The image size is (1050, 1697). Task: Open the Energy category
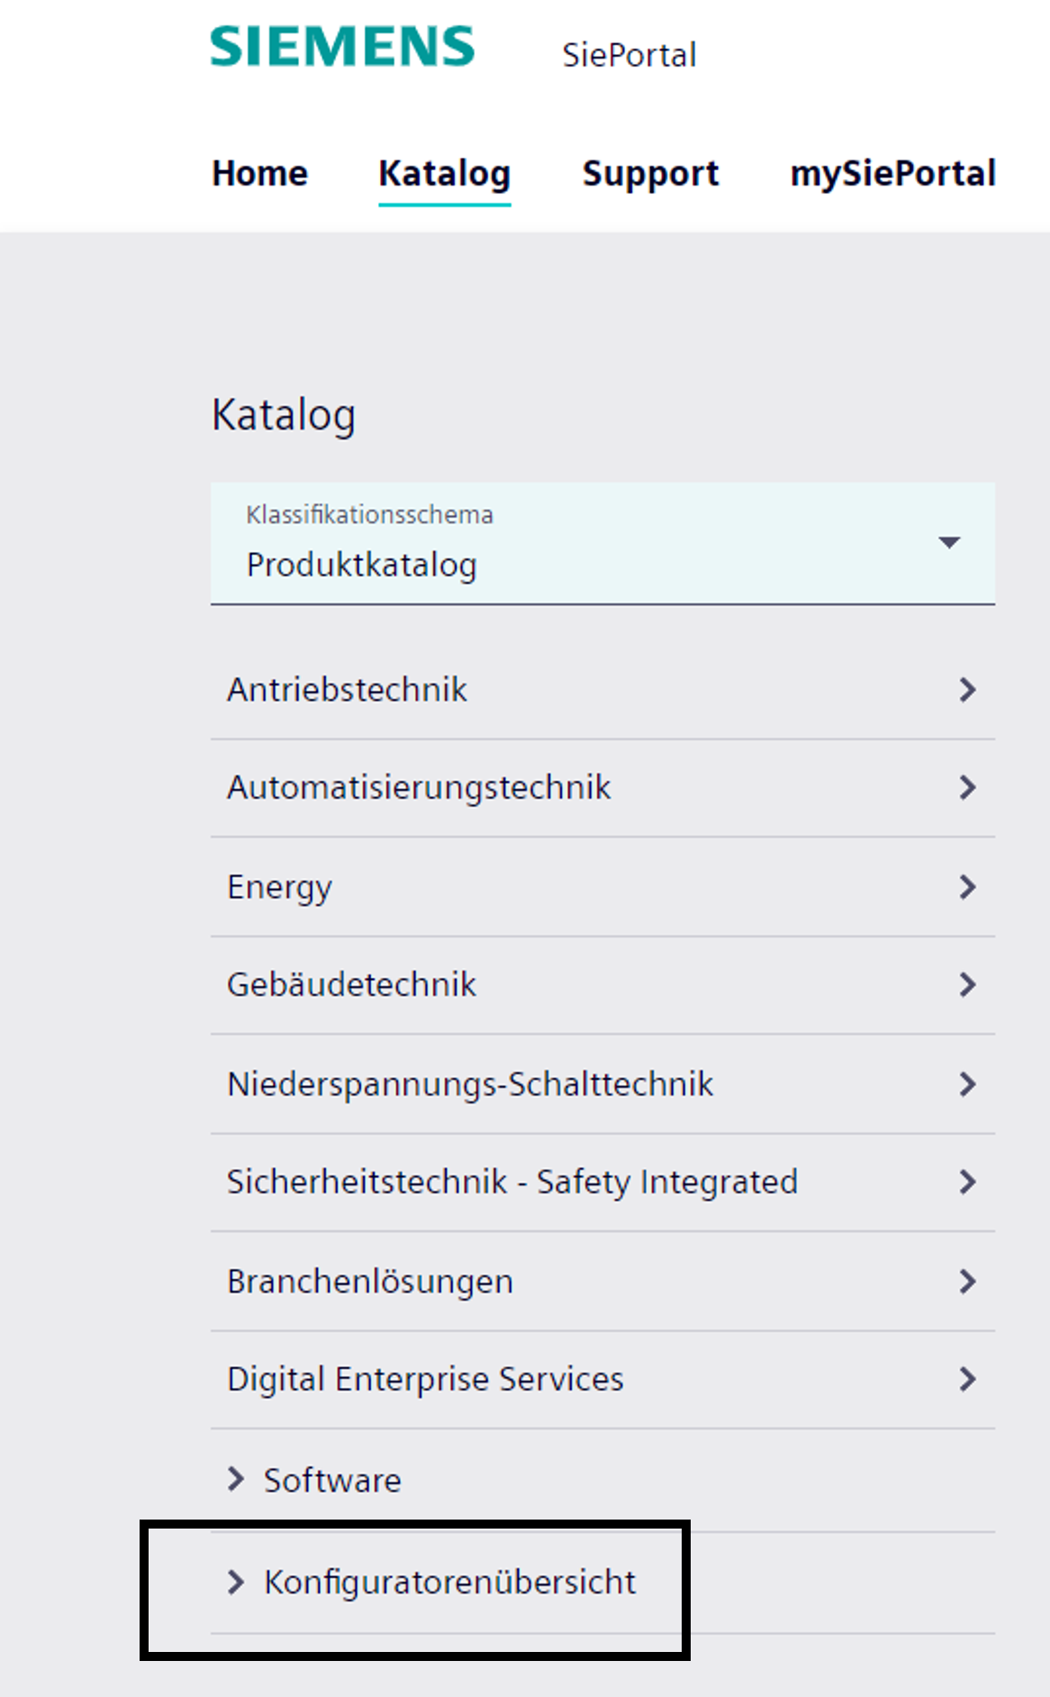[279, 887]
